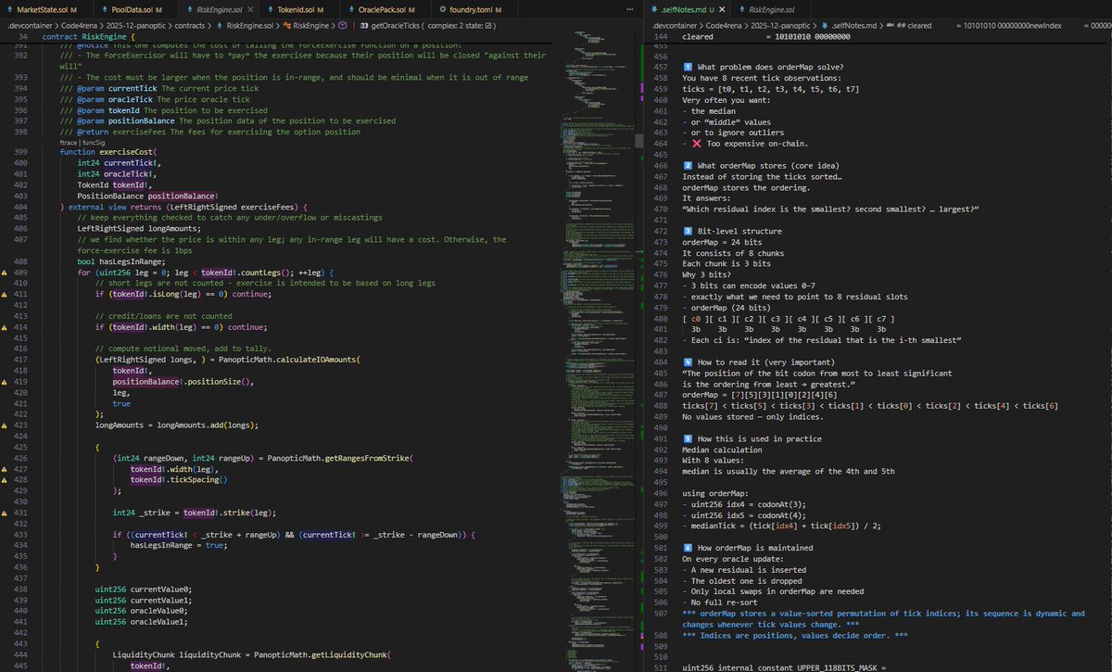Click MarketState.sol tab file icon
Image resolution: width=1112 pixels, height=672 pixels.
point(9,8)
